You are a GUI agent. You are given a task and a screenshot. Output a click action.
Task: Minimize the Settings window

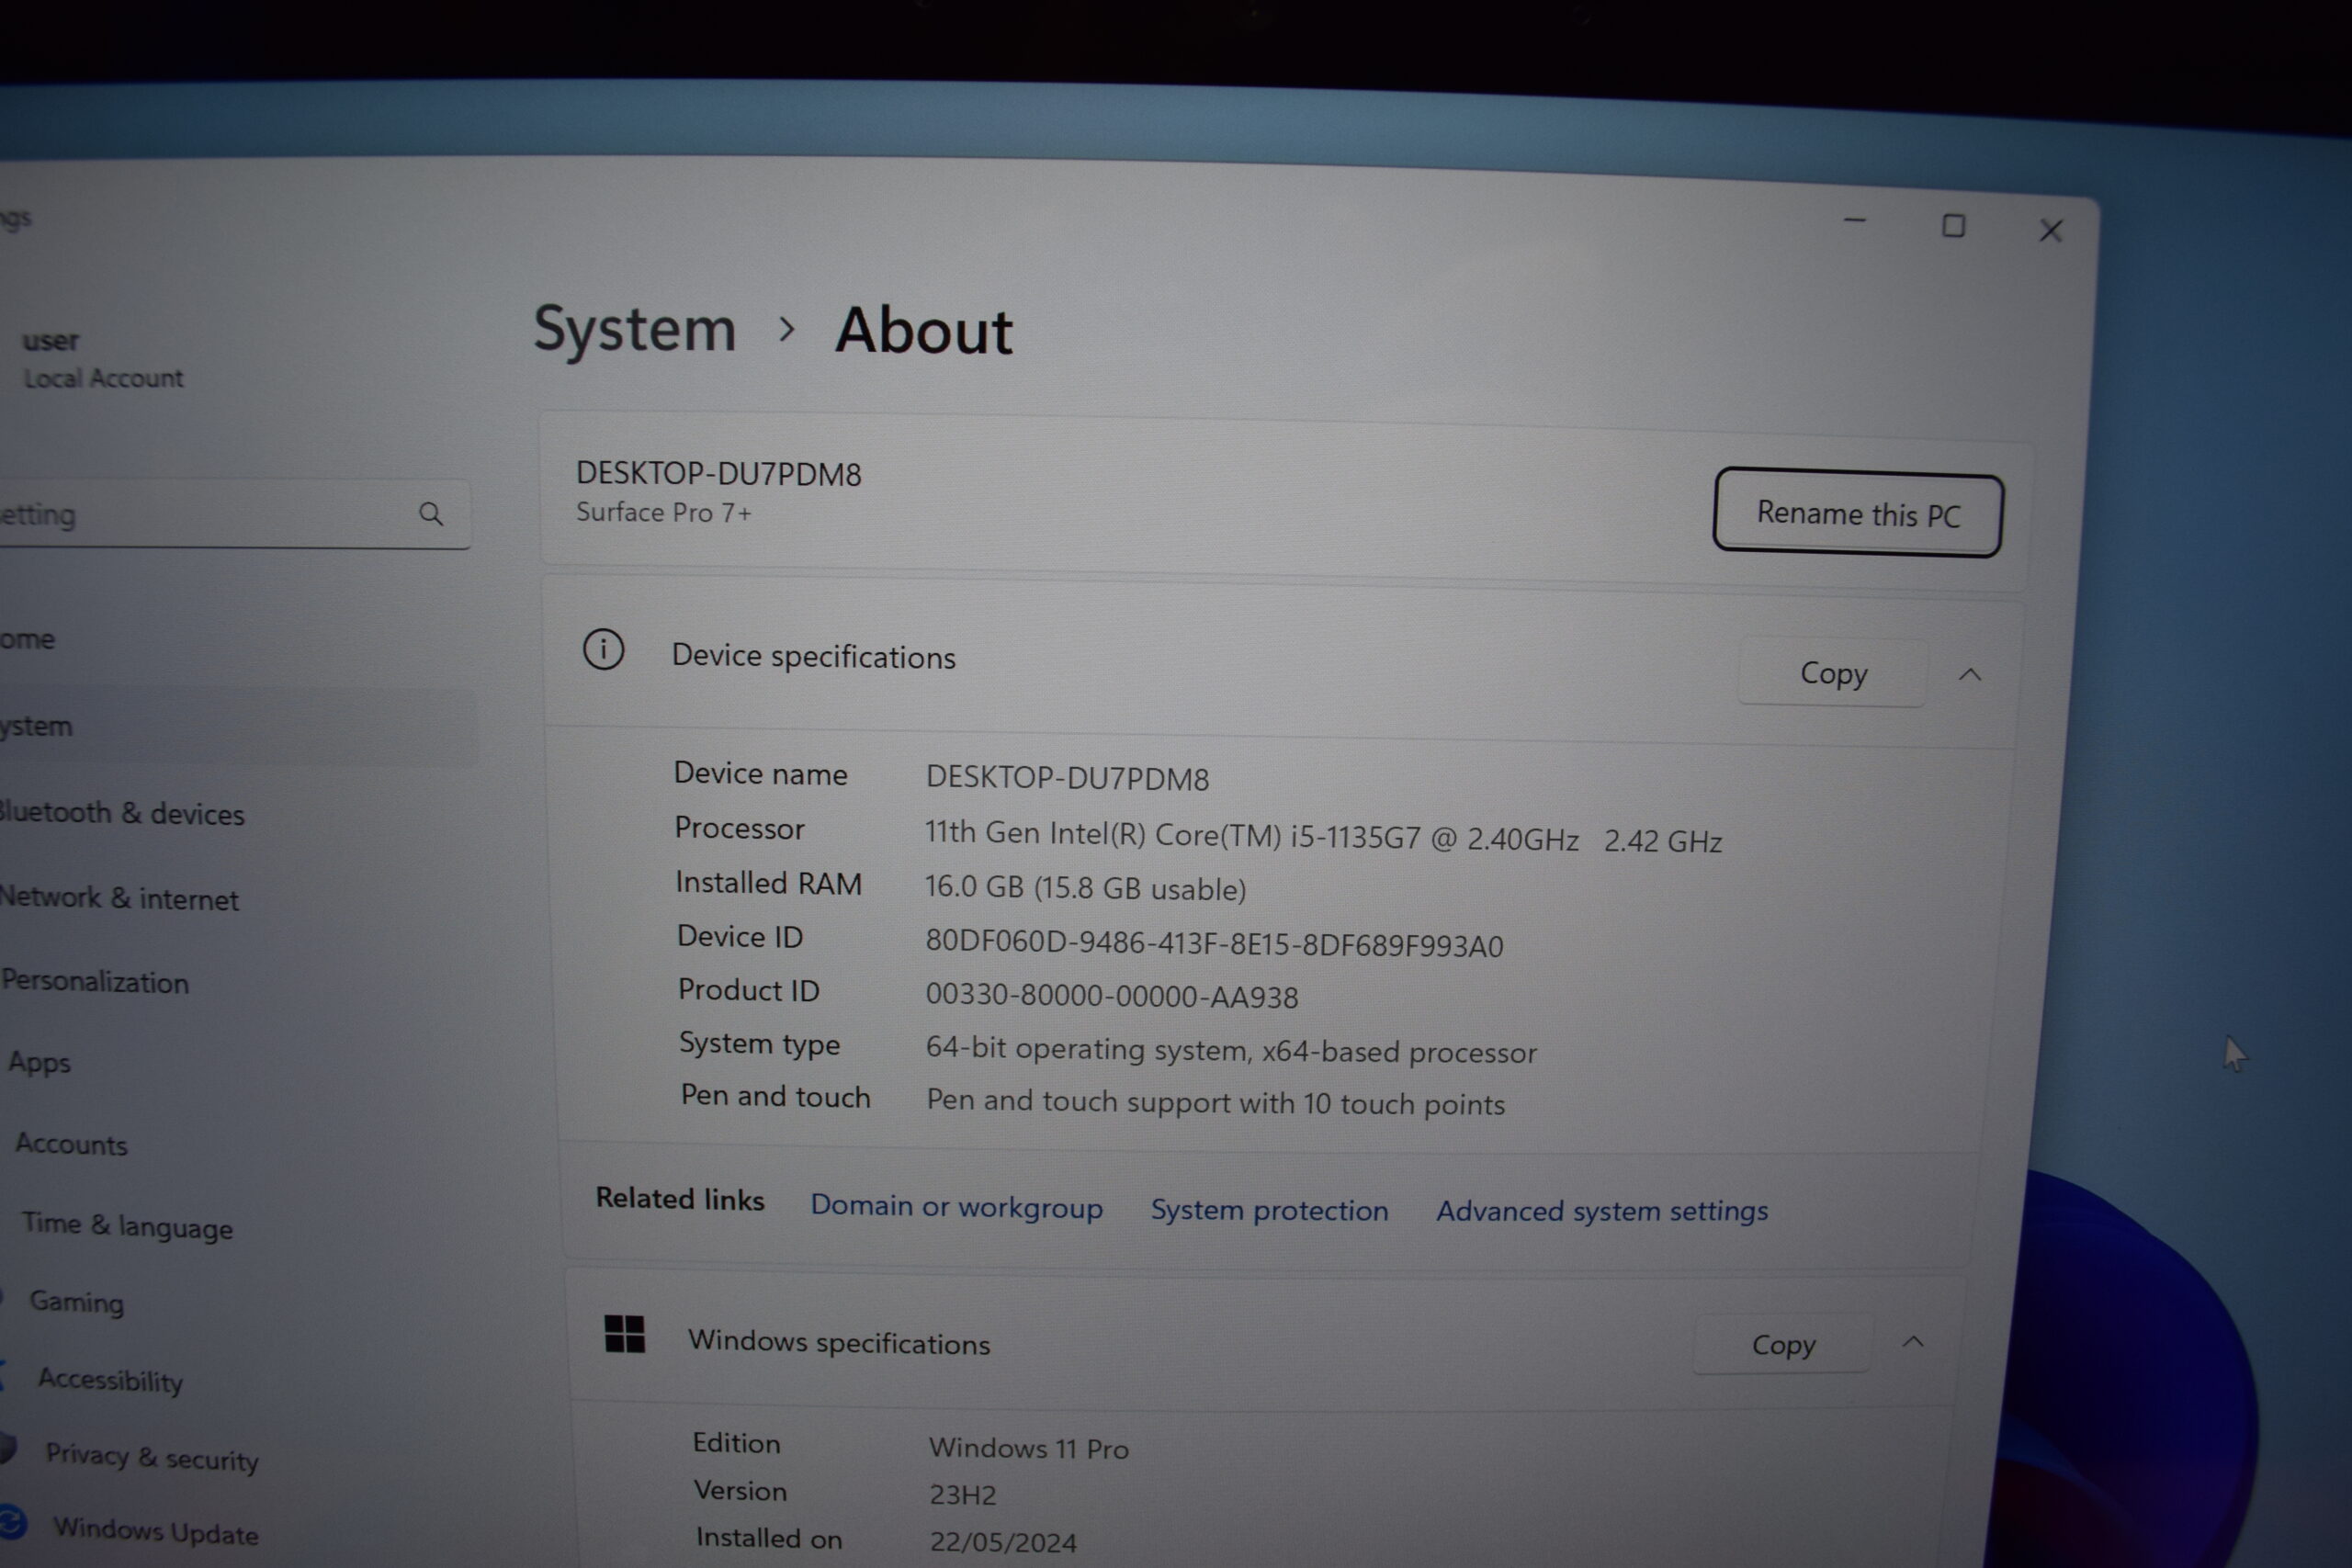tap(1855, 221)
